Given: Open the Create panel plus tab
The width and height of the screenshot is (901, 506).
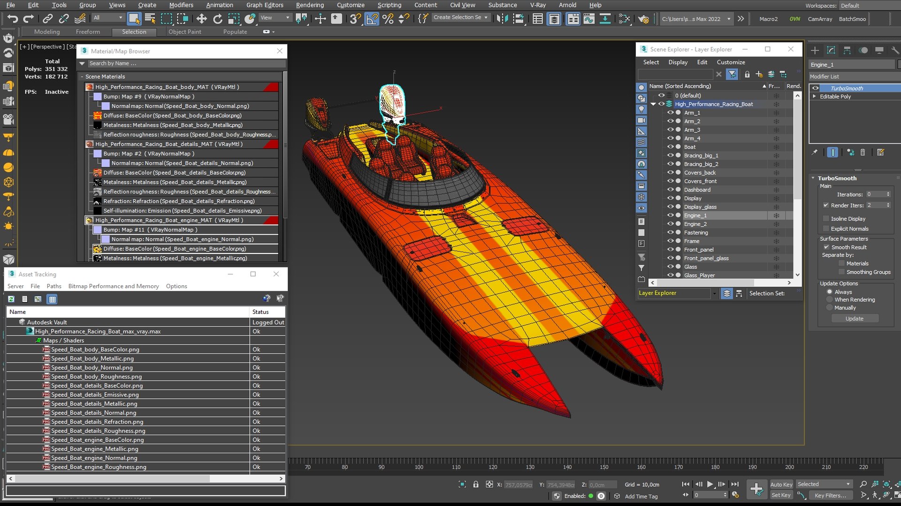Looking at the screenshot, I should (815, 50).
